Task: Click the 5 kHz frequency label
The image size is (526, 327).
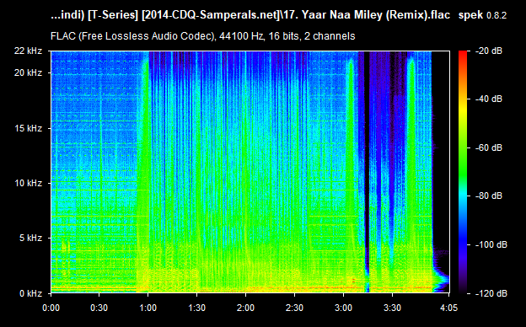Action: pyautogui.click(x=30, y=239)
